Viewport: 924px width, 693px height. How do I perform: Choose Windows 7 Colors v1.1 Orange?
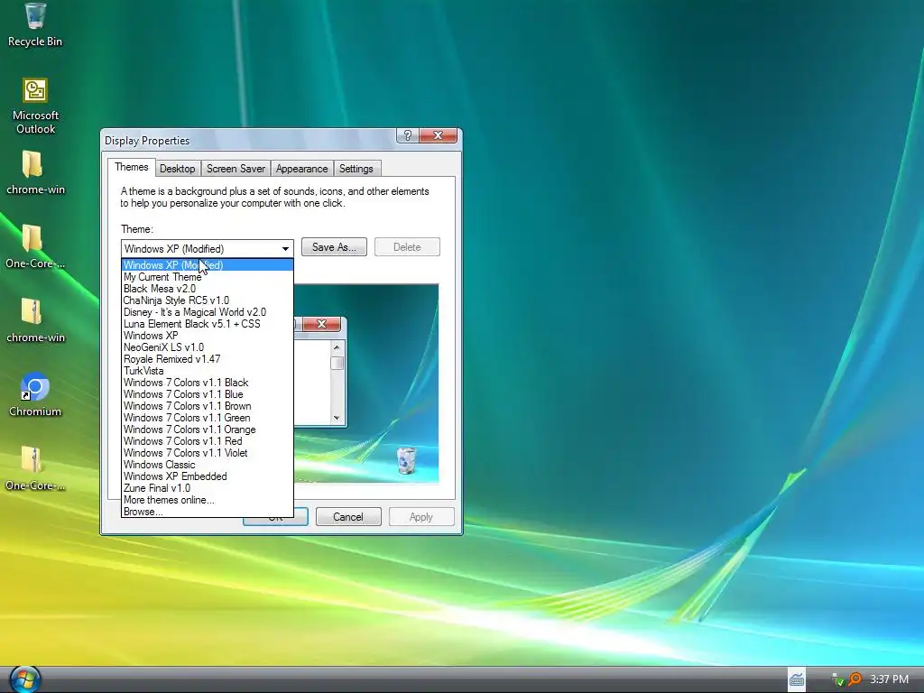pyautogui.click(x=208, y=430)
